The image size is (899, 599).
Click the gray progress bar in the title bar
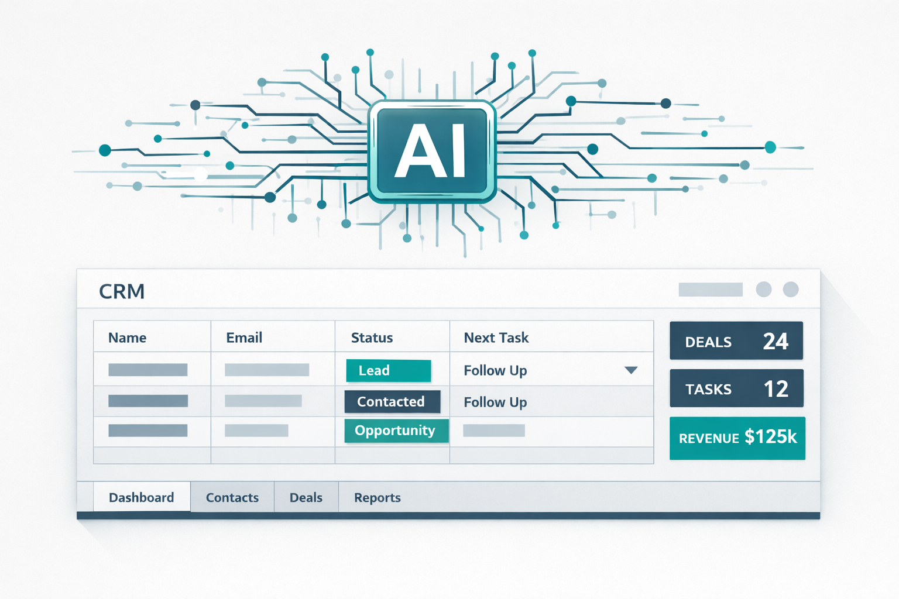pyautogui.click(x=710, y=288)
